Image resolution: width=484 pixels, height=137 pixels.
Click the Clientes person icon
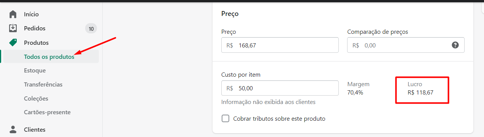coord(13,129)
